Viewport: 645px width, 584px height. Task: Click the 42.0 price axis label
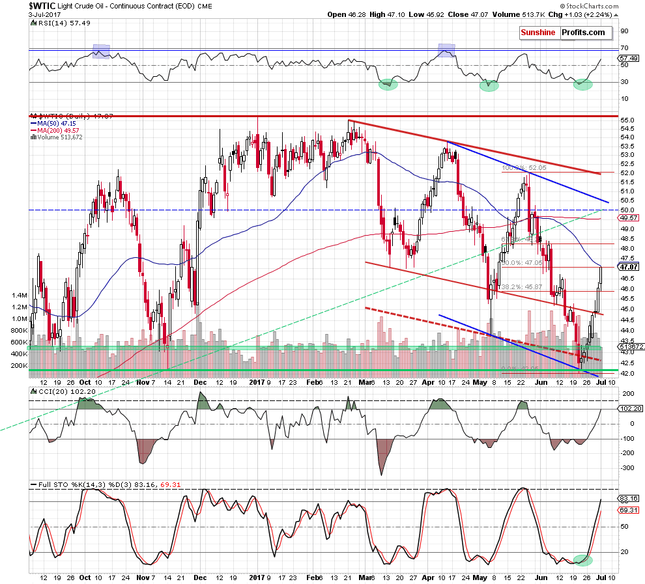(627, 373)
